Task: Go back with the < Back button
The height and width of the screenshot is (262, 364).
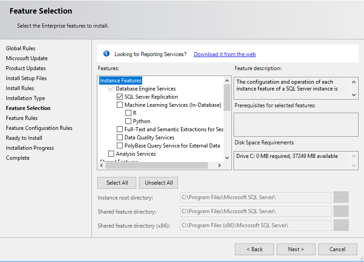Action: 254,249
